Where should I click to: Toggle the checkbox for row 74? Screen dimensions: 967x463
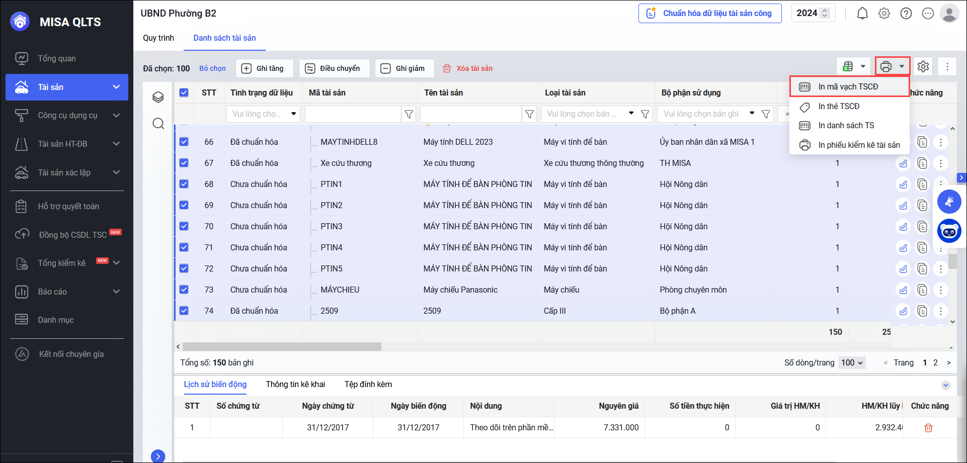pyautogui.click(x=184, y=311)
